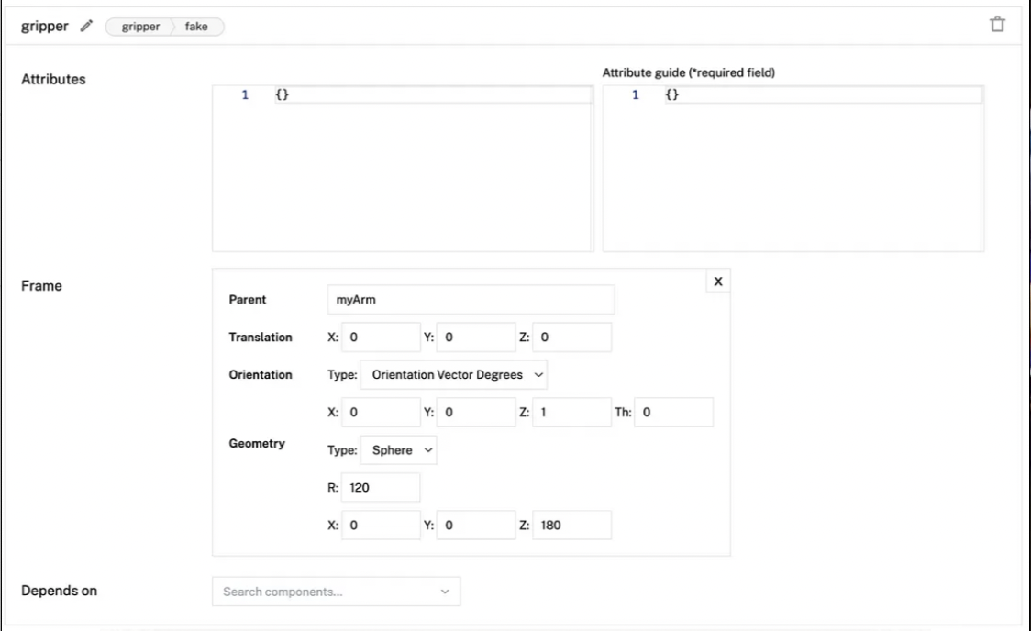1031x631 pixels.
Task: Click the Geometry X offset field
Action: (381, 526)
